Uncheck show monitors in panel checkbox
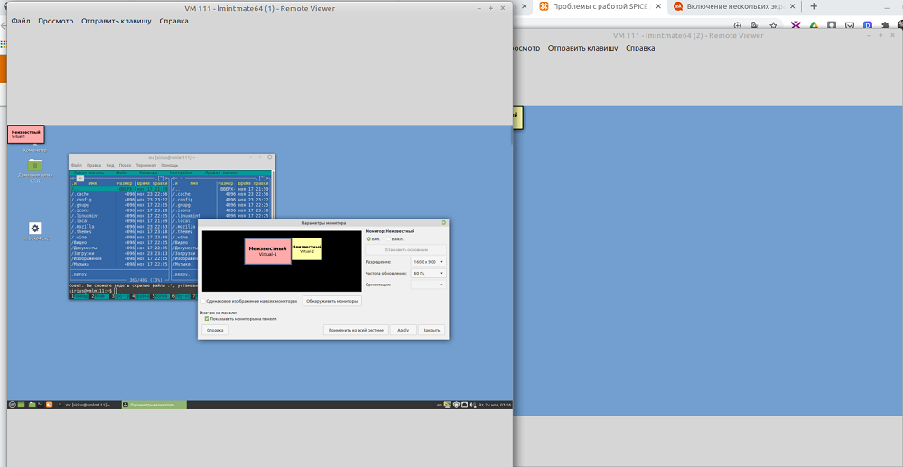The height and width of the screenshot is (467, 903). pyautogui.click(x=207, y=319)
